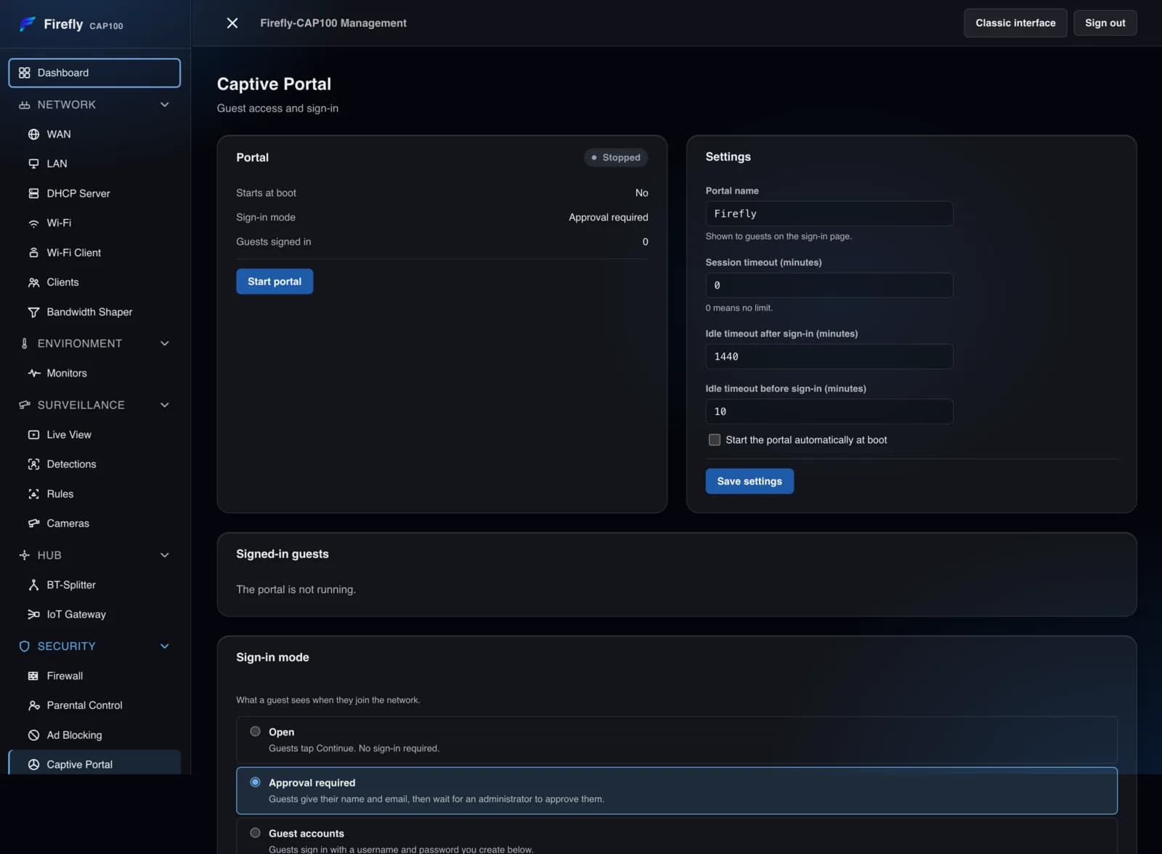Click the 'Firefly-CAP100 Management' title

click(x=333, y=23)
